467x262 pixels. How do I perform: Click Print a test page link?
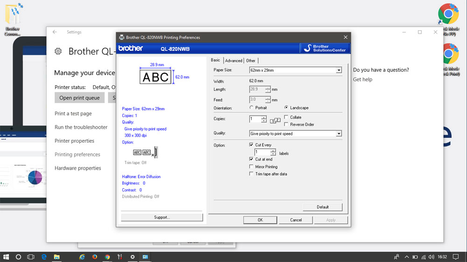click(73, 114)
